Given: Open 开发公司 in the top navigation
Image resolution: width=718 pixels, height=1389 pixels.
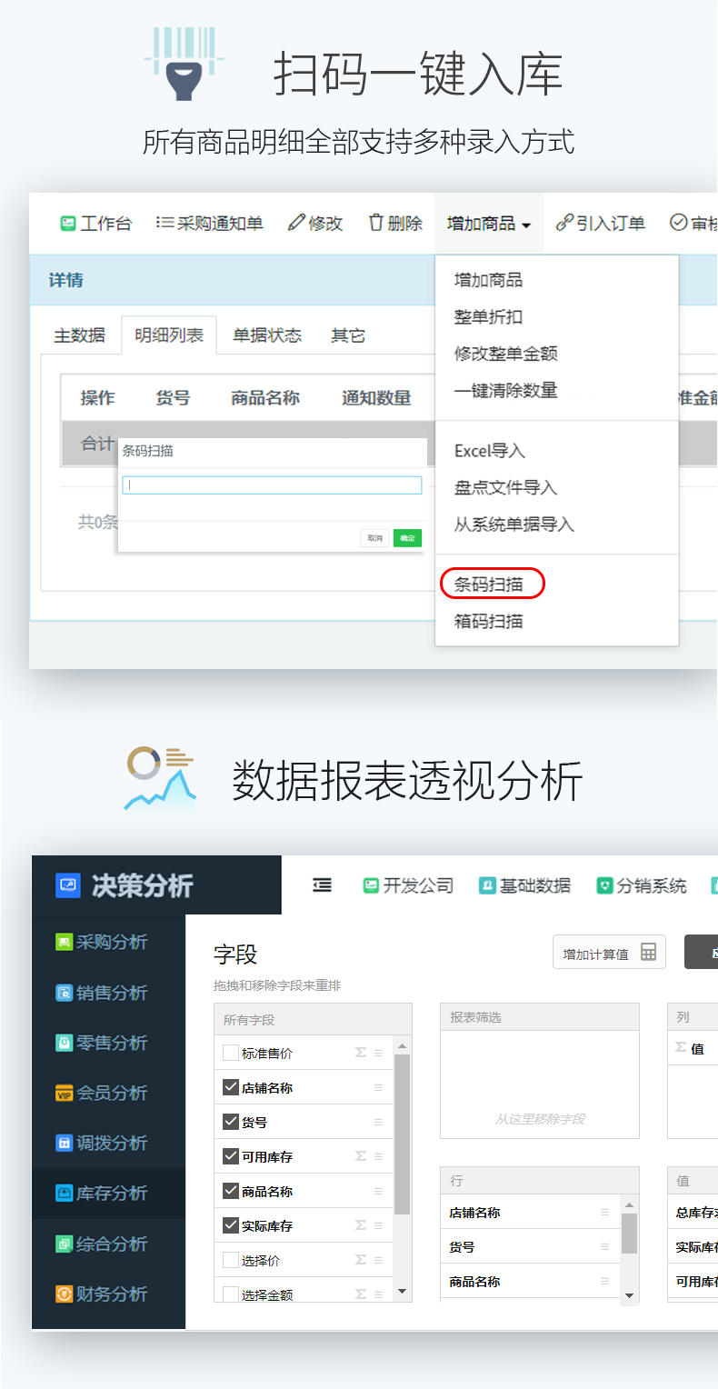Looking at the screenshot, I should point(408,885).
